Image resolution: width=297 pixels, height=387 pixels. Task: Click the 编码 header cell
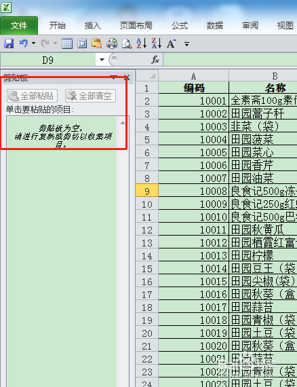pyautogui.click(x=193, y=88)
